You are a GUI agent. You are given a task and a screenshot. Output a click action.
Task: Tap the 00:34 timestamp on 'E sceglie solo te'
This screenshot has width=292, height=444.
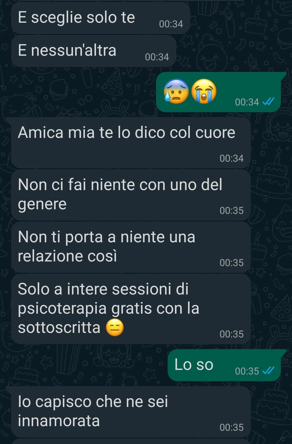(x=171, y=24)
